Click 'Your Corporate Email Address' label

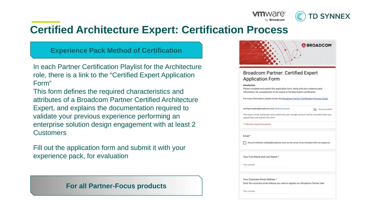(x=259, y=179)
